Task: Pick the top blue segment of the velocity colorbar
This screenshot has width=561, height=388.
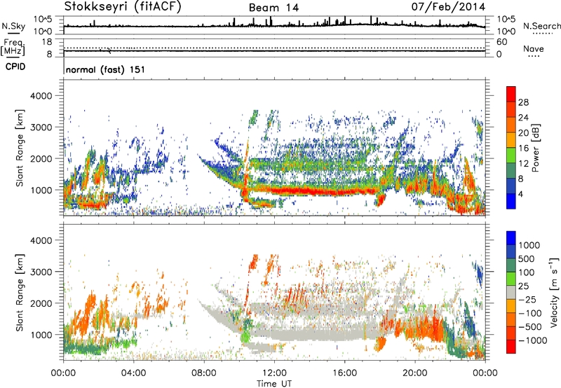Action: point(511,238)
